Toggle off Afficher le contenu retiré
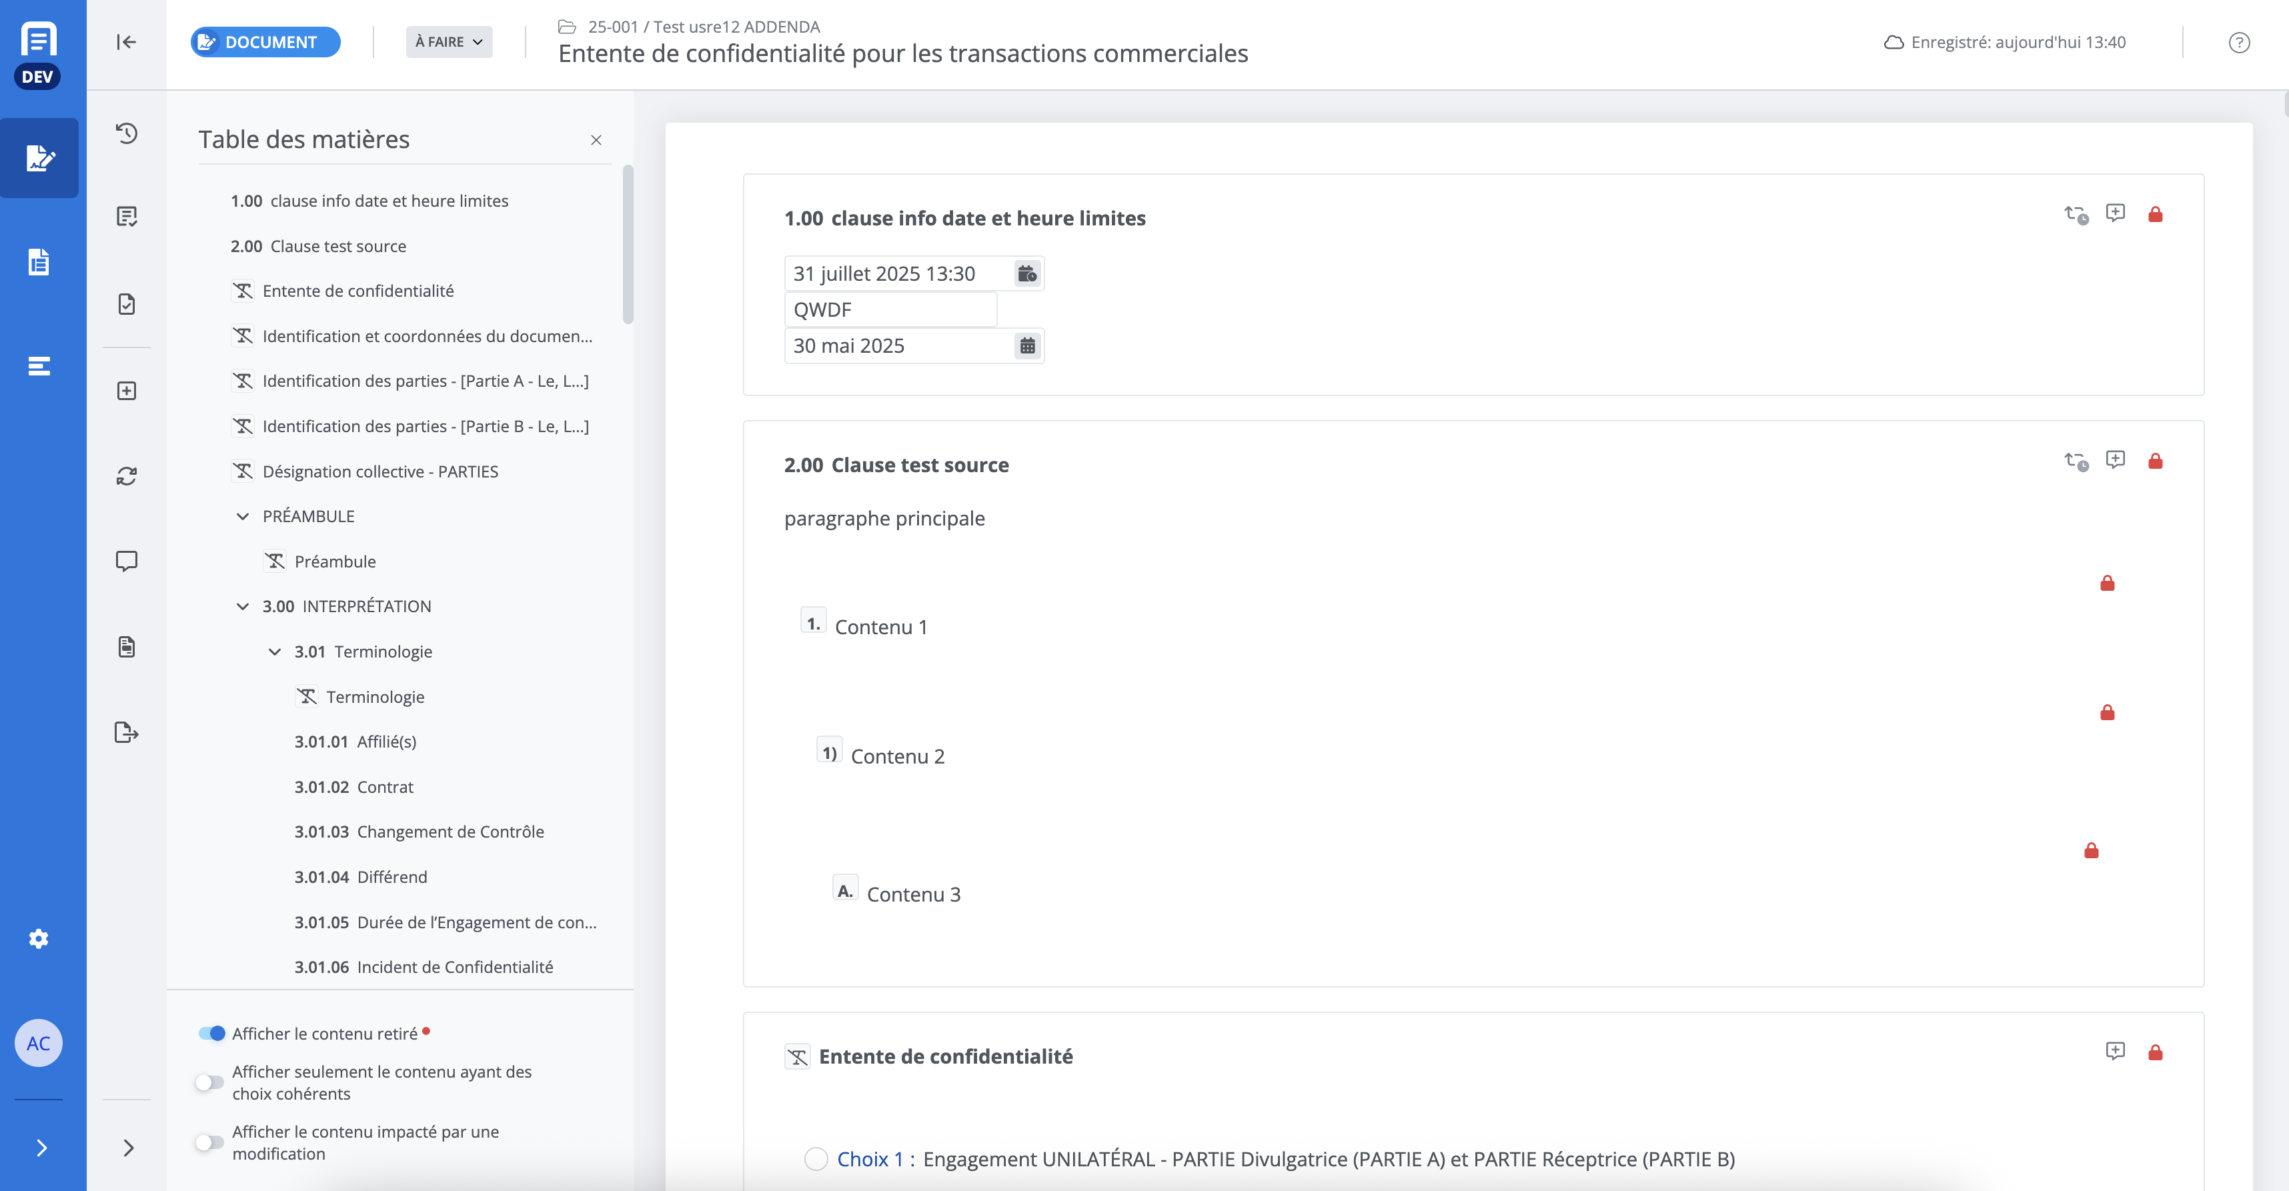 (211, 1033)
